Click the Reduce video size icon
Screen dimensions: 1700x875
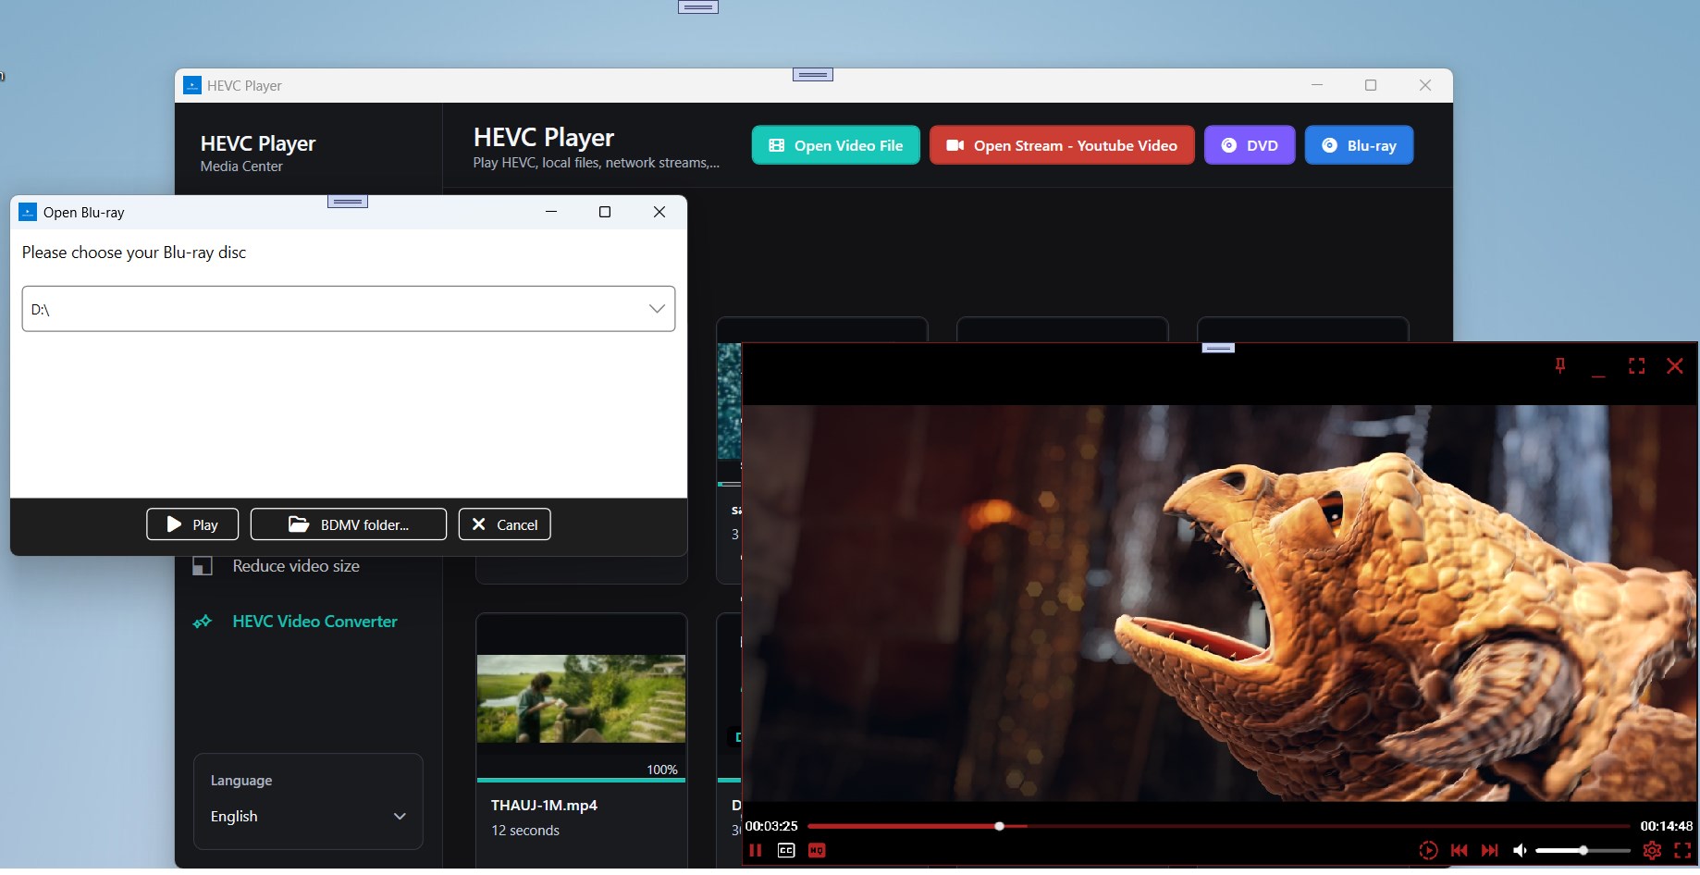coord(203,566)
